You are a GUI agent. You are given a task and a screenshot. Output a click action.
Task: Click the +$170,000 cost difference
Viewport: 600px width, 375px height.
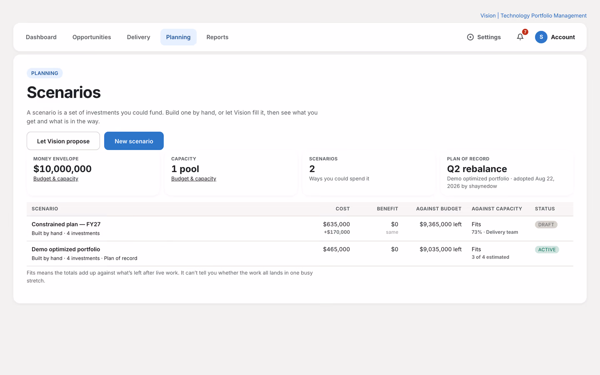point(337,232)
